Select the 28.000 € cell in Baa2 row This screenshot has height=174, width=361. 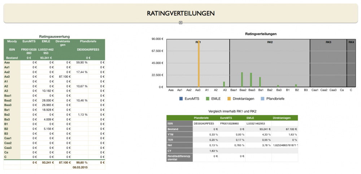pos(46,100)
